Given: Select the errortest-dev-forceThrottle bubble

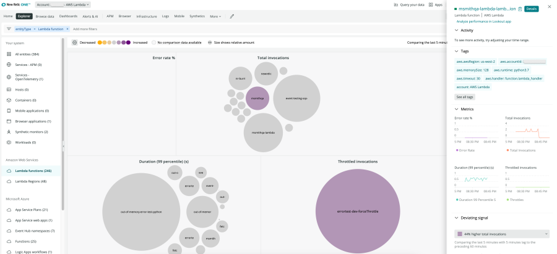Looking at the screenshot, I should (x=358, y=211).
